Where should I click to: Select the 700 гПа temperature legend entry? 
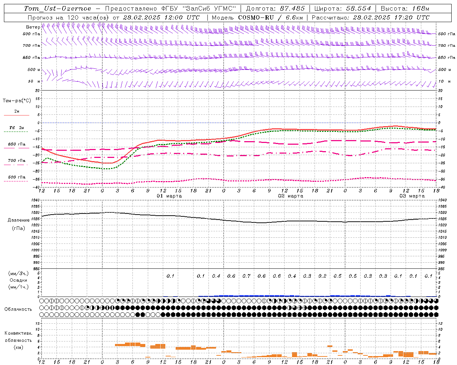click(x=17, y=161)
